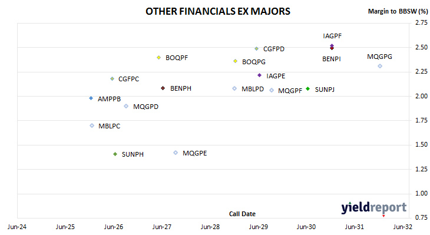This screenshot has width=430, height=235.
Task: Click the BENPH dark red diamond marker
Action: coord(163,88)
